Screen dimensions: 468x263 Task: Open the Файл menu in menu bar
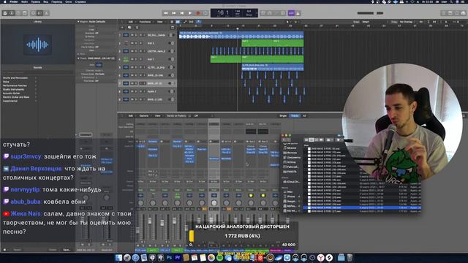(x=24, y=1)
